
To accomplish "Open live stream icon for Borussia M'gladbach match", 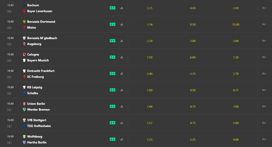I will pyautogui.click(x=9, y=44).
